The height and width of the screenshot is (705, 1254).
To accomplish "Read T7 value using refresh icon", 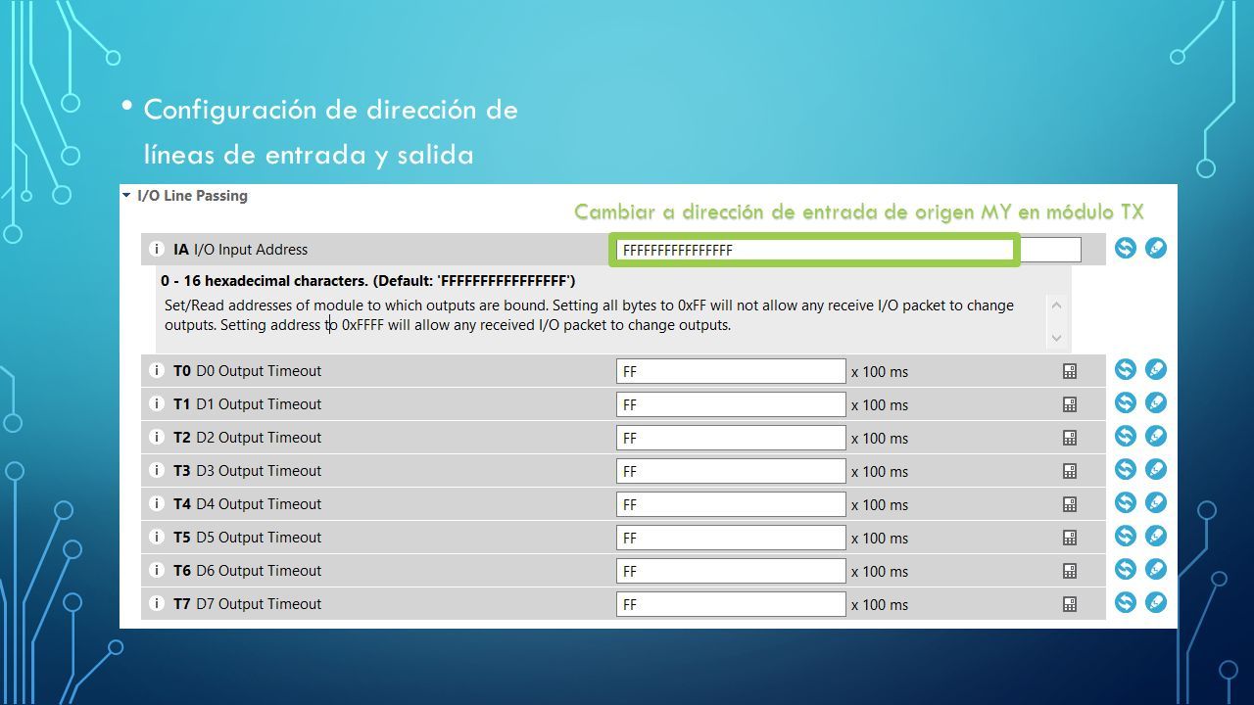I will click(1126, 602).
